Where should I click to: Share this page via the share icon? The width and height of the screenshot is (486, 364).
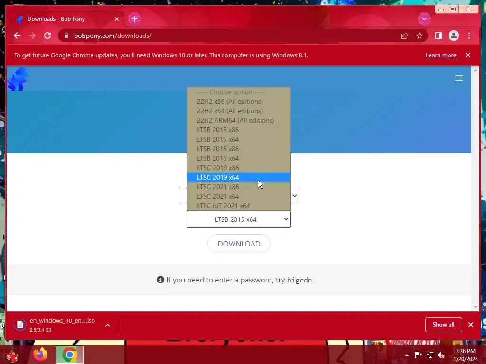[x=404, y=36]
